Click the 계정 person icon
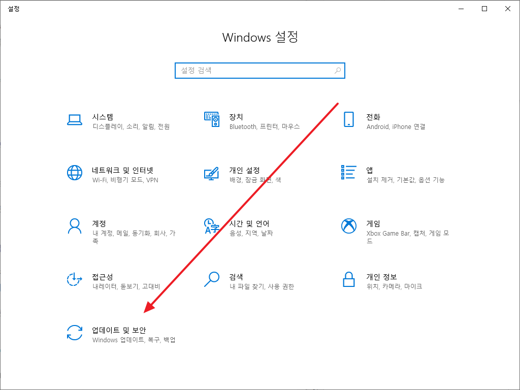 click(75, 226)
